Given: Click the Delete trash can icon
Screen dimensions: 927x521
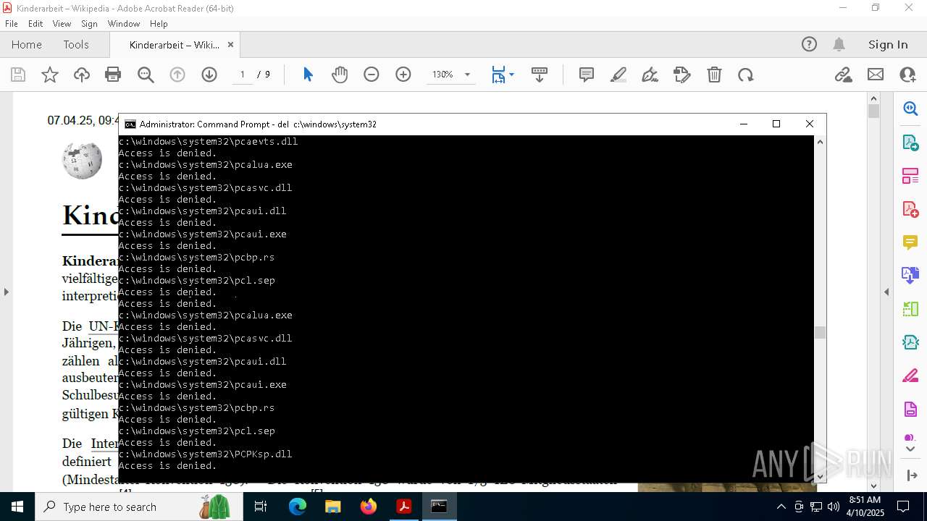Looking at the screenshot, I should point(714,75).
